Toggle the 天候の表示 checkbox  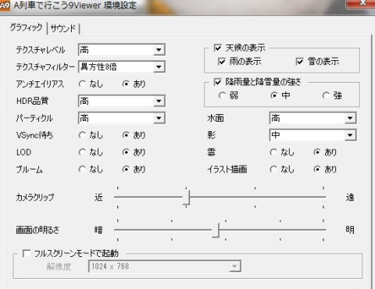point(217,48)
